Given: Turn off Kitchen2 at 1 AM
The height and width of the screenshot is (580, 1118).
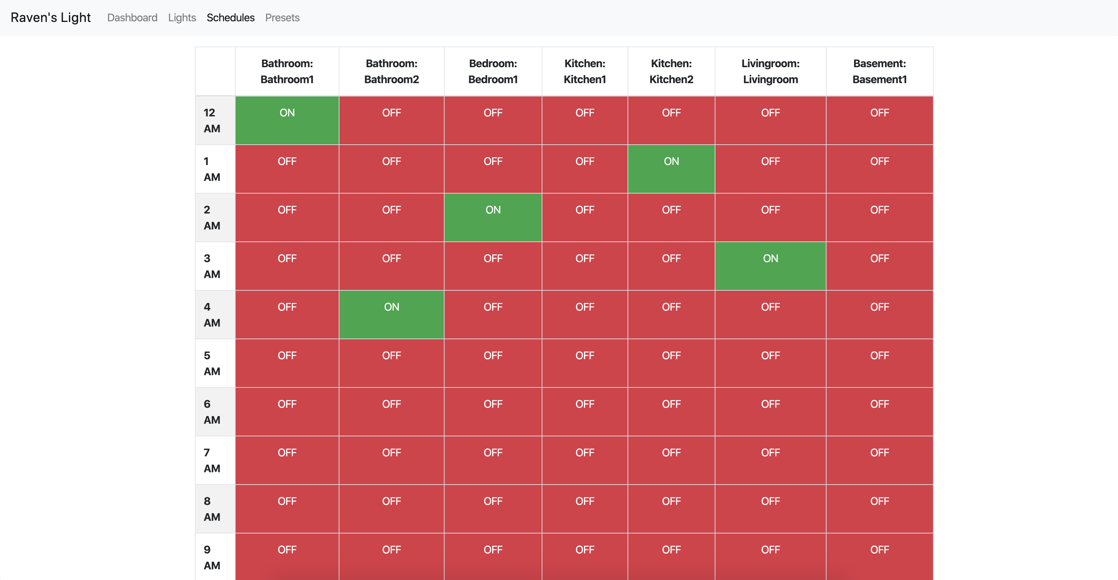Looking at the screenshot, I should coord(671,169).
